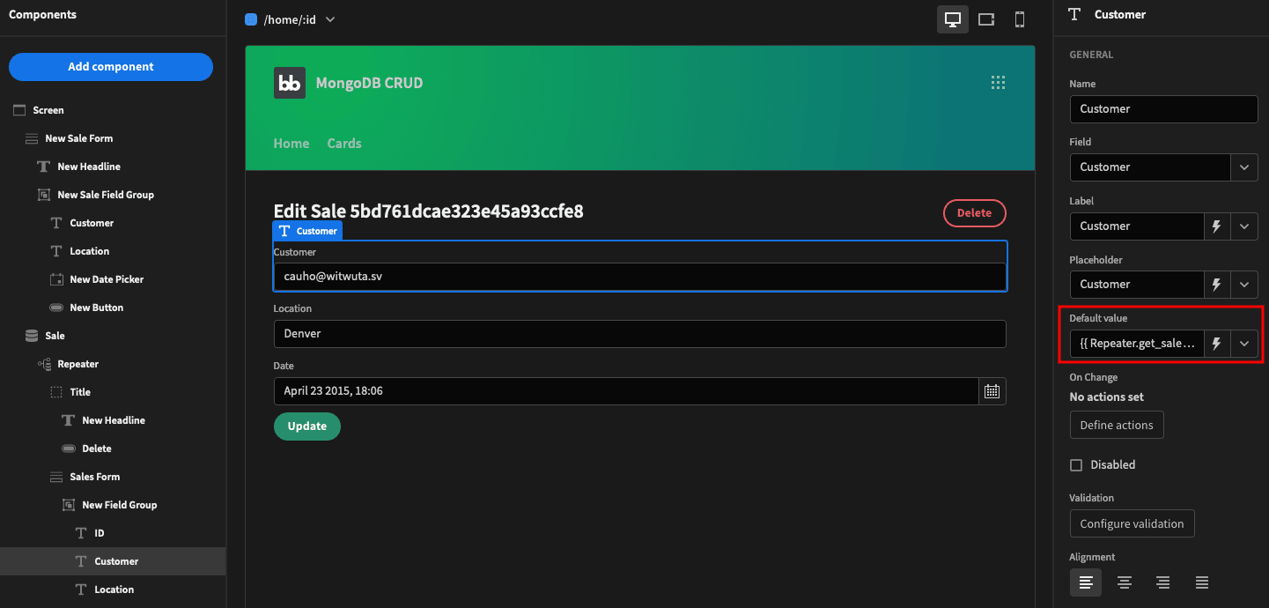This screenshot has width=1269, height=608.
Task: Select New Date Picker tree item
Action: [107, 279]
